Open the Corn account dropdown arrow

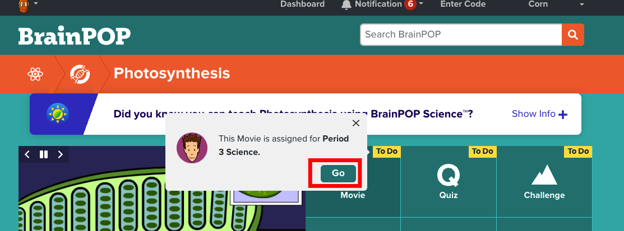click(581, 4)
